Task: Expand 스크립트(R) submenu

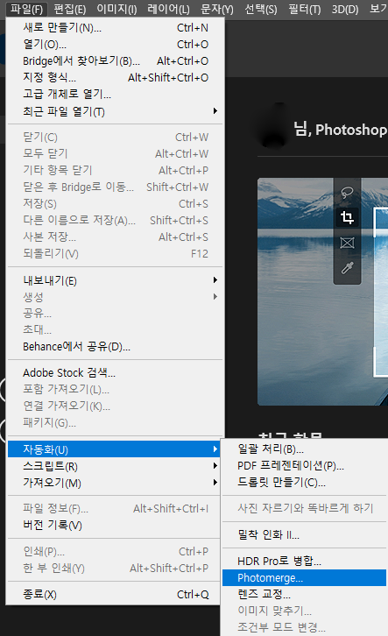Action: 114,466
